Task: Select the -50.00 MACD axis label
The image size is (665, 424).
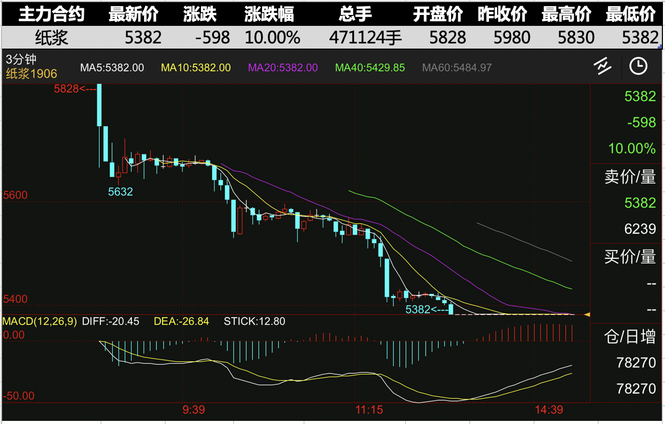Action: (x=19, y=396)
